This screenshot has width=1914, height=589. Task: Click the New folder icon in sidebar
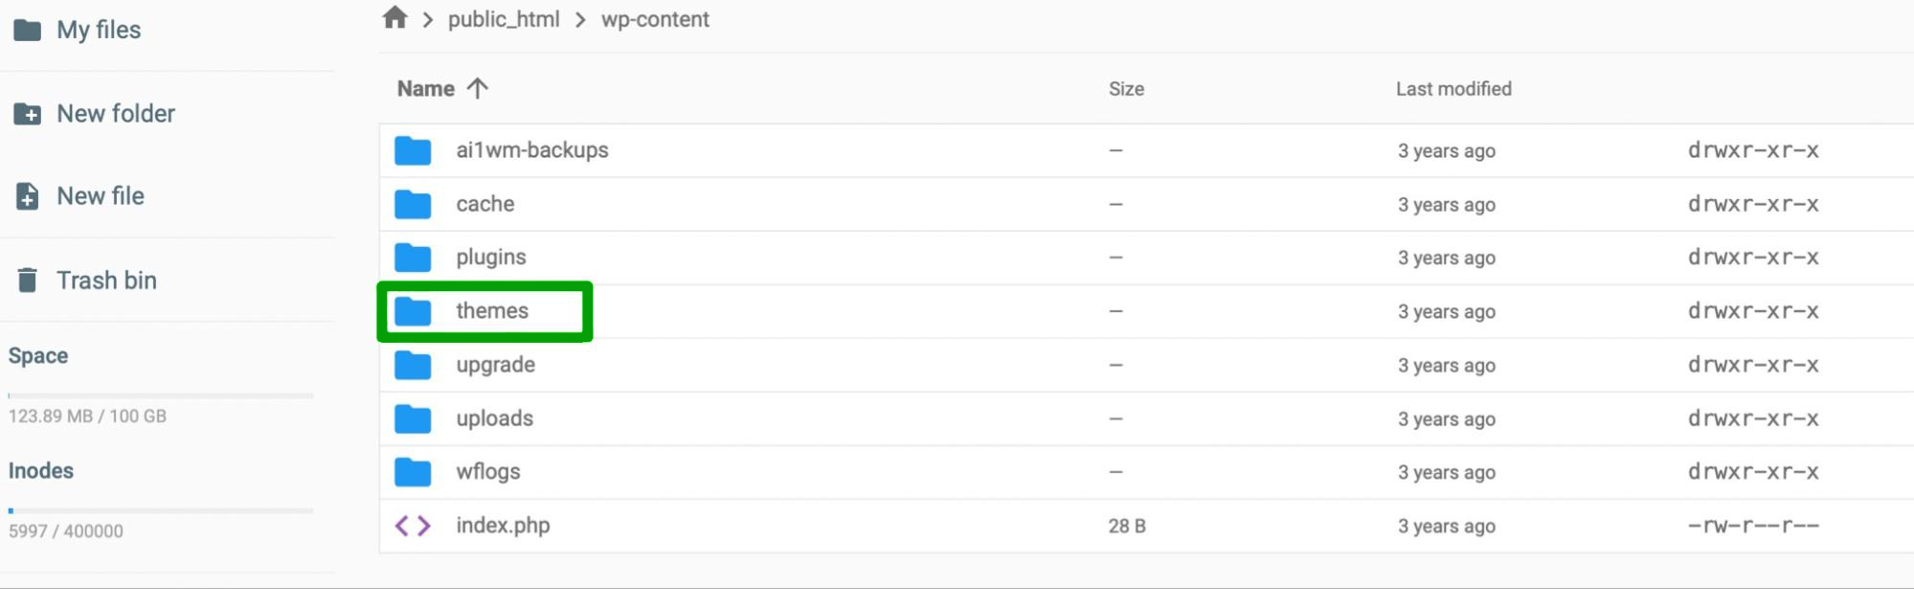point(28,113)
